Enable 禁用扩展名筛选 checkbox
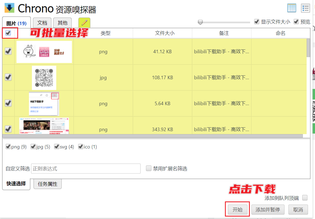315x219 pixels. click(149, 168)
